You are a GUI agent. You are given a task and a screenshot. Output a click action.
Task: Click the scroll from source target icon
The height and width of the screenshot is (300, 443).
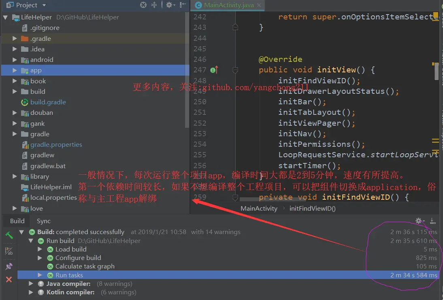(x=143, y=5)
